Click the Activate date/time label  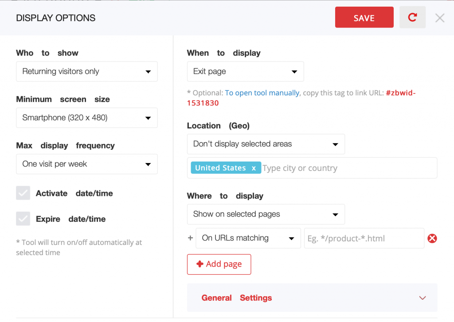click(x=74, y=193)
